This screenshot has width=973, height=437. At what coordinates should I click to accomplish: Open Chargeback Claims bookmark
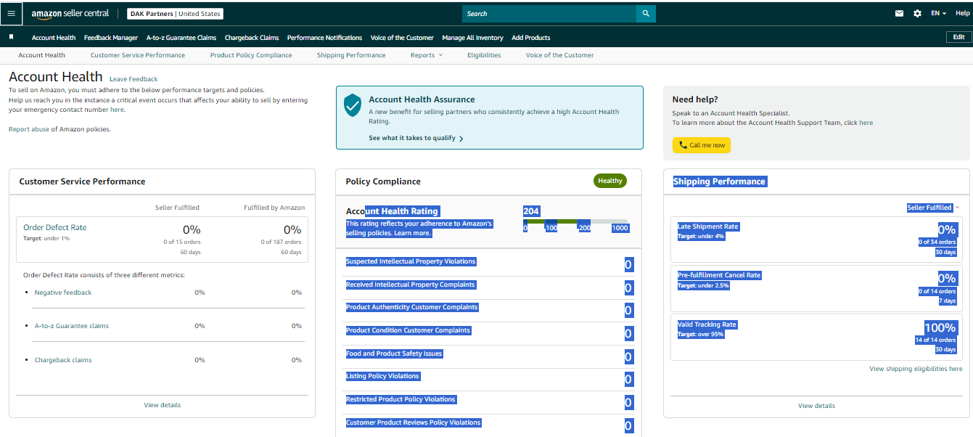coord(252,38)
